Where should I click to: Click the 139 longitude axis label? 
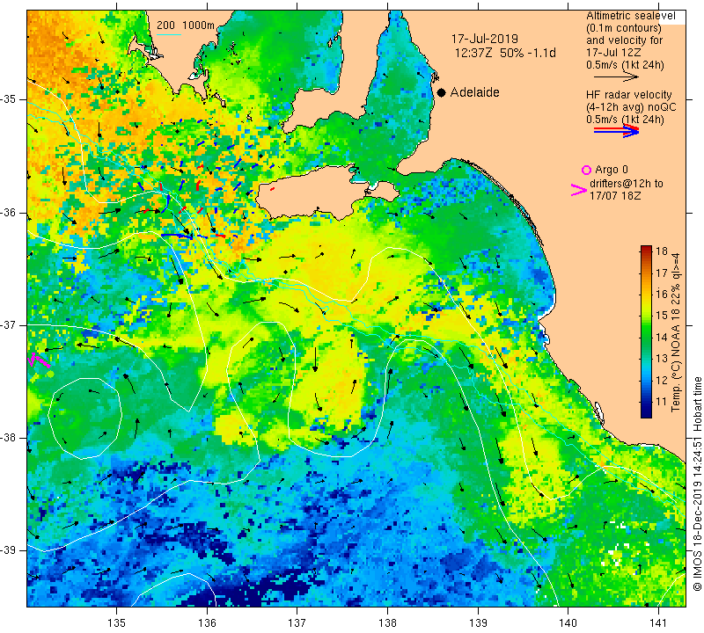(x=478, y=623)
